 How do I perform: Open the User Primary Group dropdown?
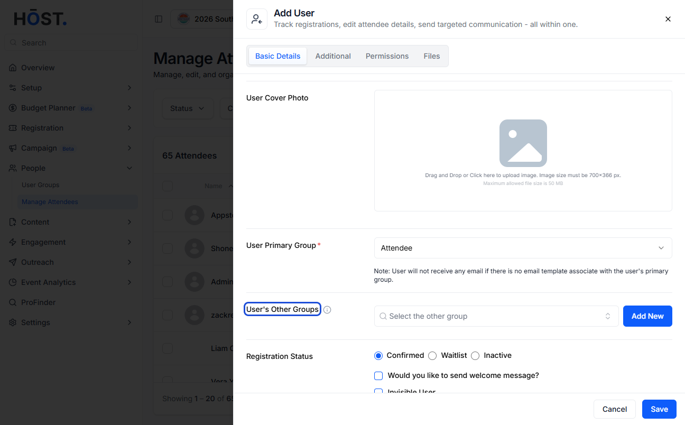pyautogui.click(x=523, y=248)
